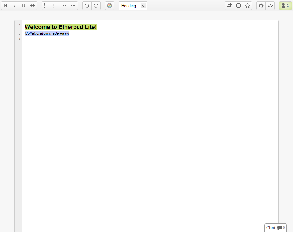Image resolution: width=293 pixels, height=232 pixels.
Task: Toggle bold formatting
Action: [x=6, y=6]
